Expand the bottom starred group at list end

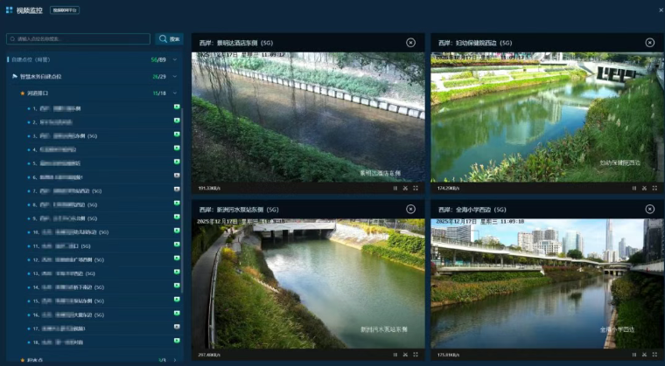coord(175,359)
